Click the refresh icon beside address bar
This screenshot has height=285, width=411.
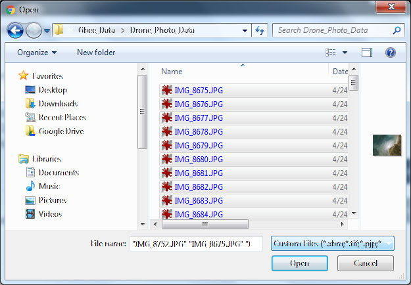tap(259, 30)
